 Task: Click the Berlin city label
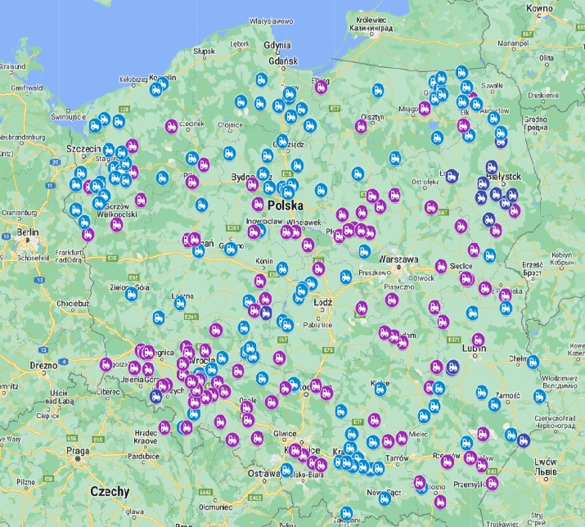click(27, 232)
